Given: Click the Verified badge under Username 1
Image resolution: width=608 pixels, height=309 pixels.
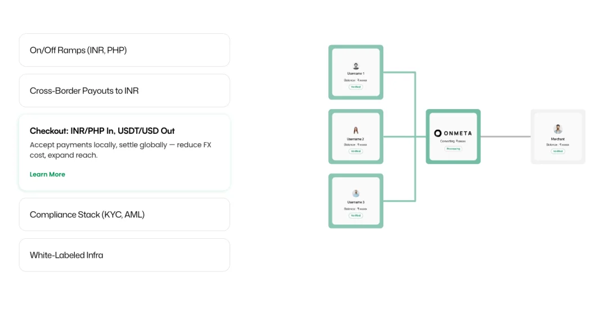Looking at the screenshot, I should coord(356,87).
